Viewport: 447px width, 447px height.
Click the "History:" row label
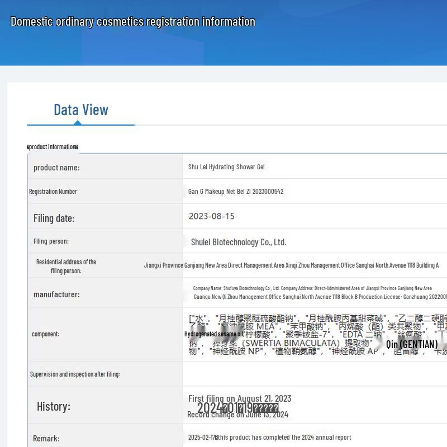pos(54,406)
